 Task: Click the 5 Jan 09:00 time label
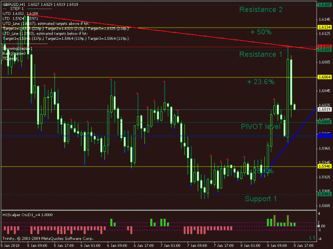click(37, 246)
